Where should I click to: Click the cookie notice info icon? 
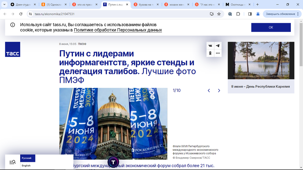[x=12, y=25]
